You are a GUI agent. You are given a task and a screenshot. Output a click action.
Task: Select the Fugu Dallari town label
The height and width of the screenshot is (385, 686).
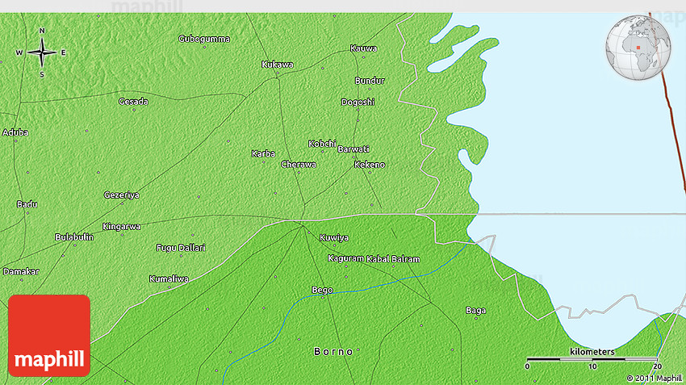coord(181,248)
